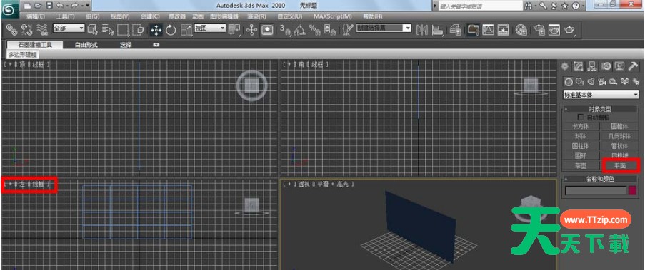Image resolution: width=645 pixels, height=270 pixels.
Task: Open the named selection sets dropdown
Action: click(x=384, y=28)
